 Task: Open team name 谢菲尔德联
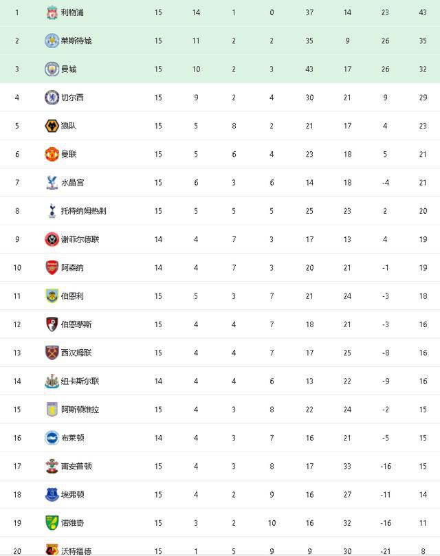tap(80, 239)
